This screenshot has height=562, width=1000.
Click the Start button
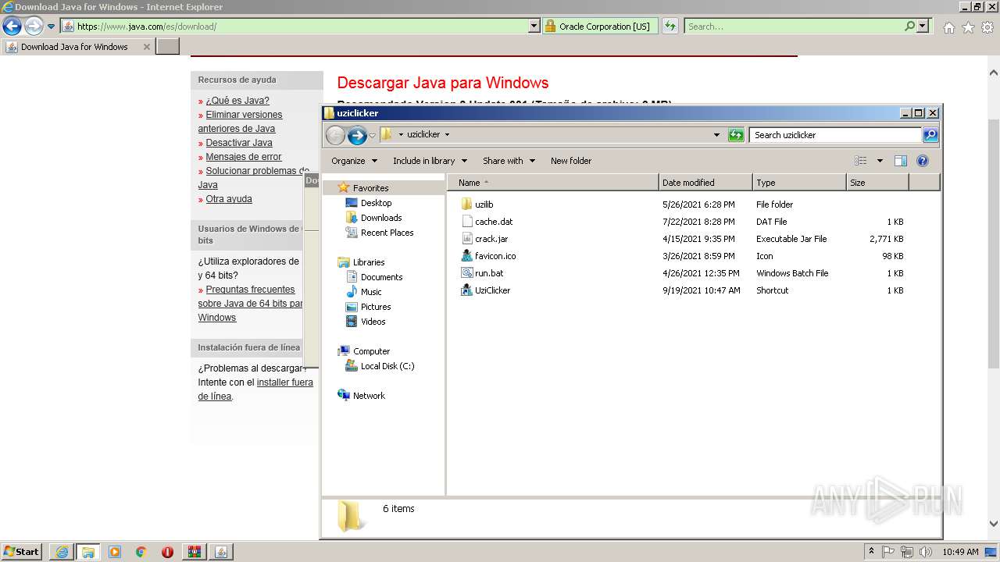[x=22, y=551]
